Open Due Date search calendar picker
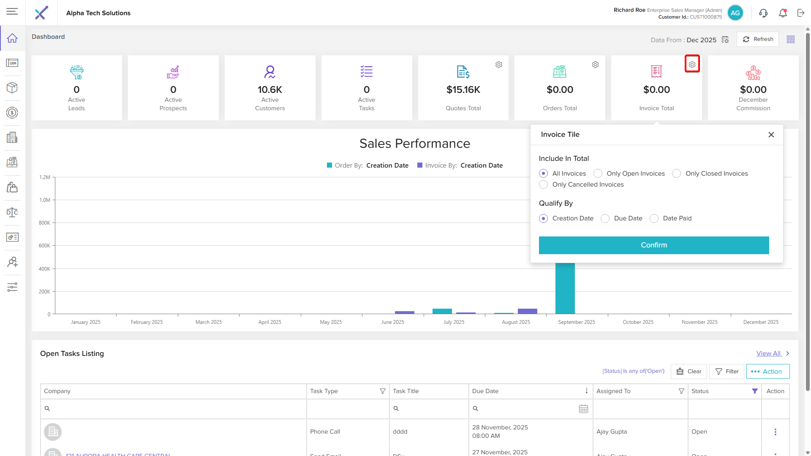The height and width of the screenshot is (456, 811). click(x=583, y=409)
